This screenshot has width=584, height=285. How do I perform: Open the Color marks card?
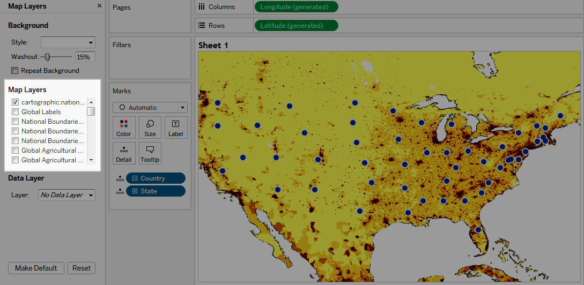pos(124,127)
